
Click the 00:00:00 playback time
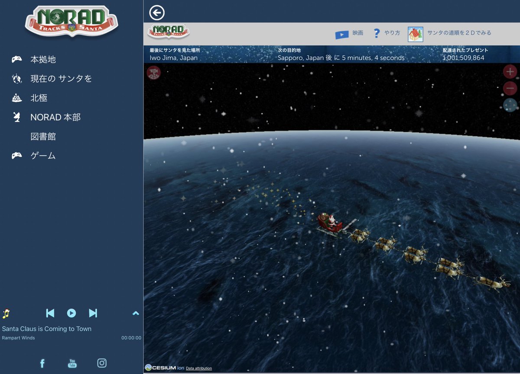[131, 338]
